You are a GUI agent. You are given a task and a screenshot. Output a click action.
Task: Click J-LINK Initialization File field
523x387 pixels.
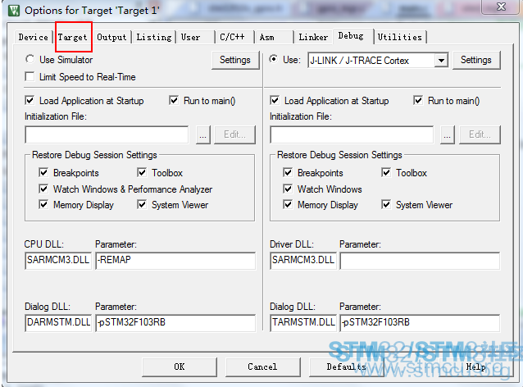352,134
